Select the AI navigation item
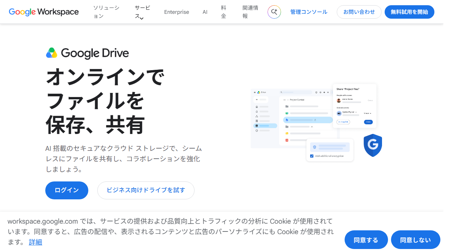Viewport: 449px width, 252px height. click(x=205, y=12)
